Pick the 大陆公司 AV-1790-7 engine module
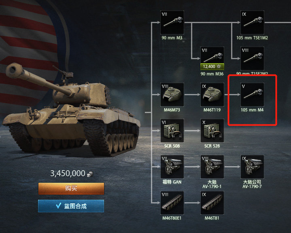 (252, 167)
